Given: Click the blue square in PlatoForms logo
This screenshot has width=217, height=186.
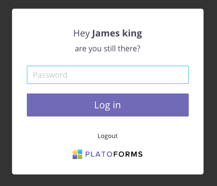Looking at the screenshot, I should (x=80, y=151).
